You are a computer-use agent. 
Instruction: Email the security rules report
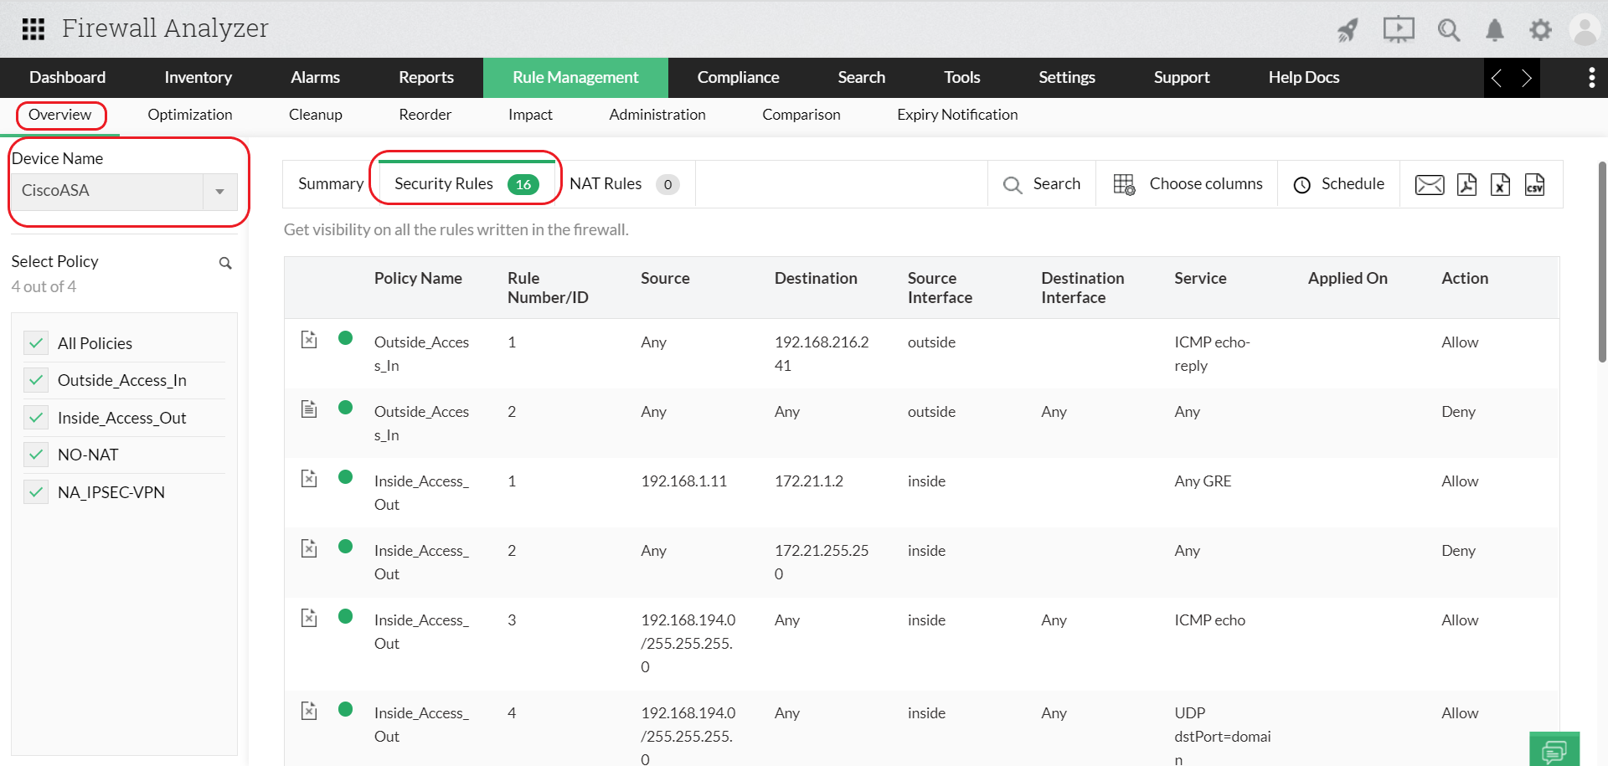(x=1430, y=185)
